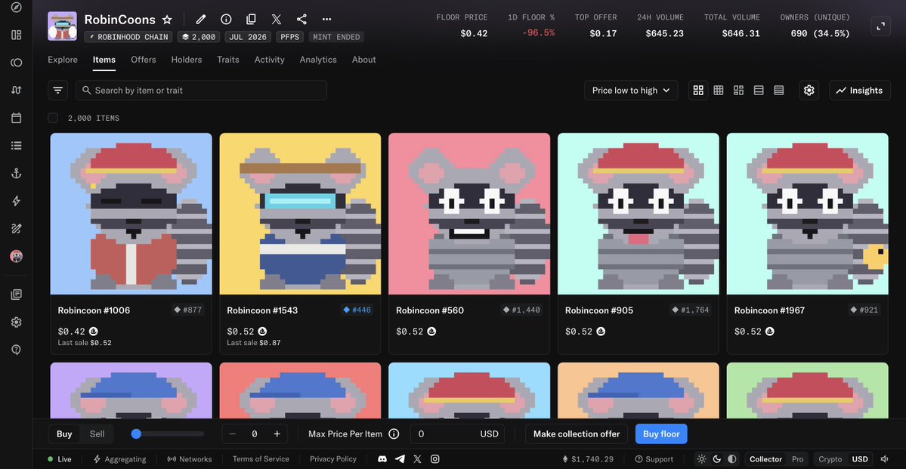Open the calendar drops icon in sidebar
The height and width of the screenshot is (469, 906).
[x=16, y=118]
